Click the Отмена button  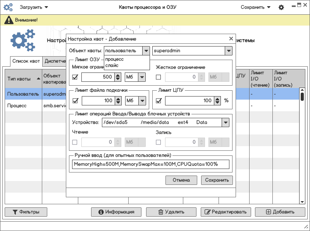tap(181, 180)
